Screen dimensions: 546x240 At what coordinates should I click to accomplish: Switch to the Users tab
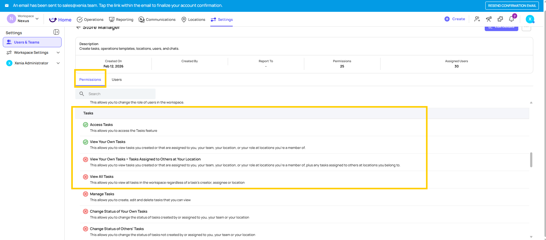(117, 80)
